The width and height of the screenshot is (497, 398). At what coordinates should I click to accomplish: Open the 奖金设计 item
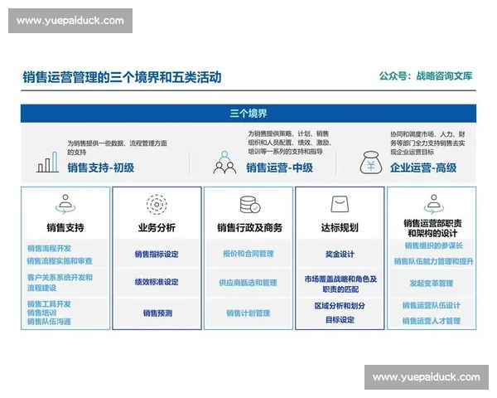[340, 254]
